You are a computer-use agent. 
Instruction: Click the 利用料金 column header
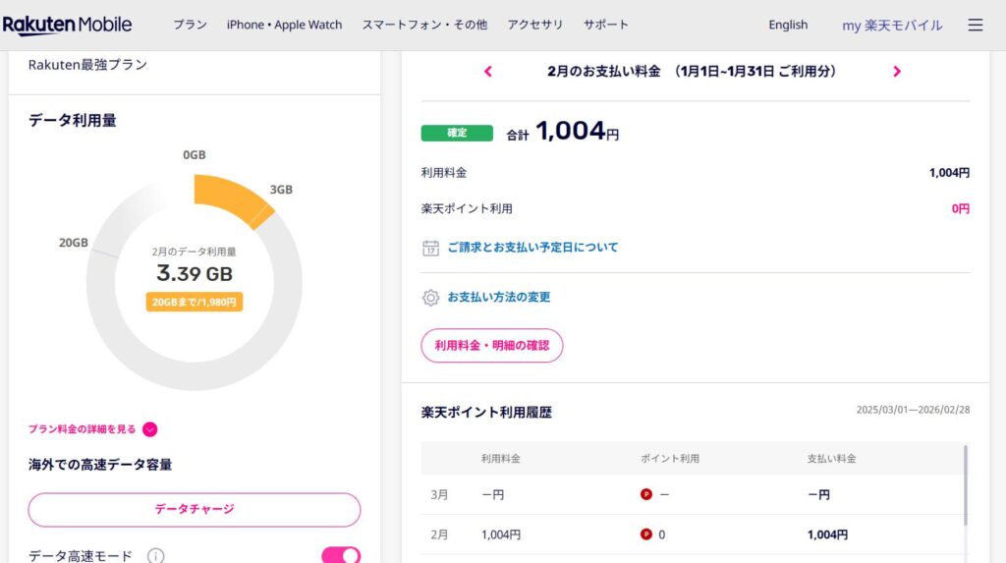pyautogui.click(x=501, y=459)
